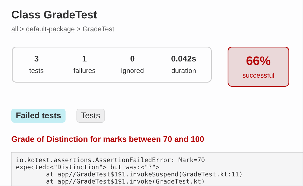This screenshot has width=303, height=186.
Task: Click the summary statistics box
Action: 112,64
